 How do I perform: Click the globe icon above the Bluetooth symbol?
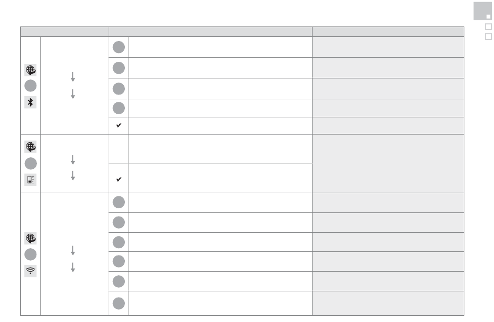[31, 71]
